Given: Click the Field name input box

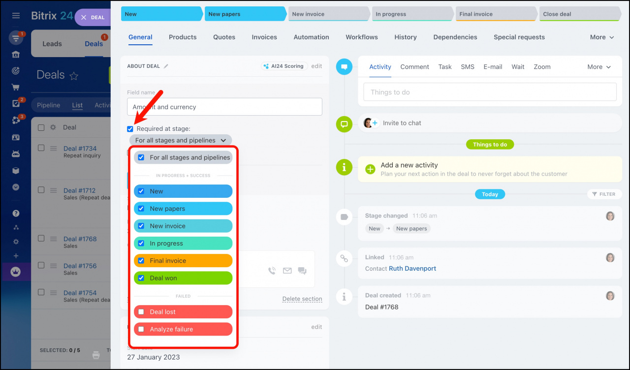Looking at the screenshot, I should tap(224, 107).
